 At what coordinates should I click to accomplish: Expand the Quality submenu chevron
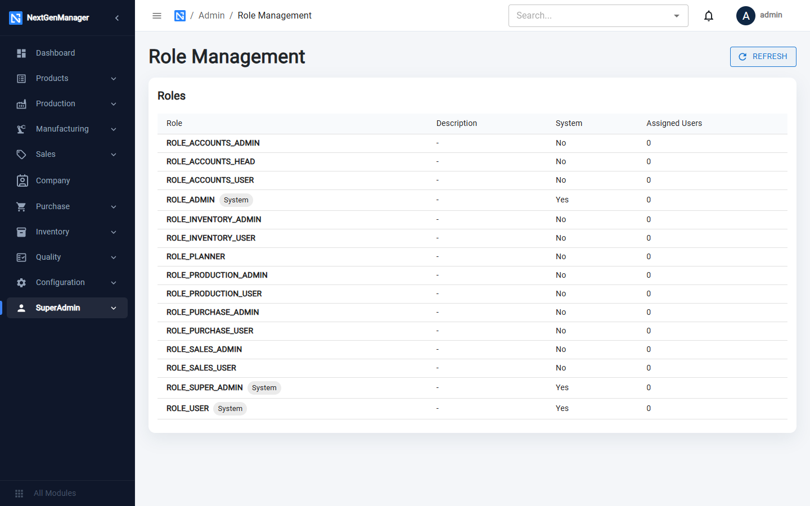tap(114, 257)
